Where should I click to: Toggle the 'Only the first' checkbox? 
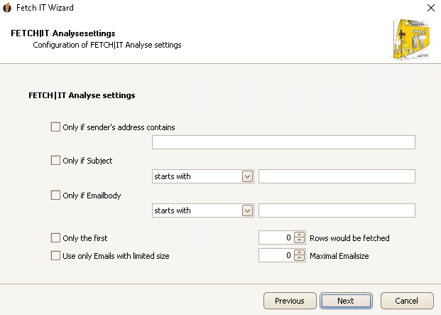click(x=55, y=238)
